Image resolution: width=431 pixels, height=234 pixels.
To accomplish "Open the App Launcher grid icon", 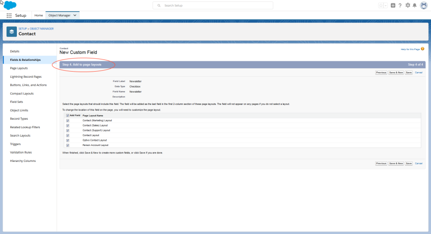I will point(9,15).
